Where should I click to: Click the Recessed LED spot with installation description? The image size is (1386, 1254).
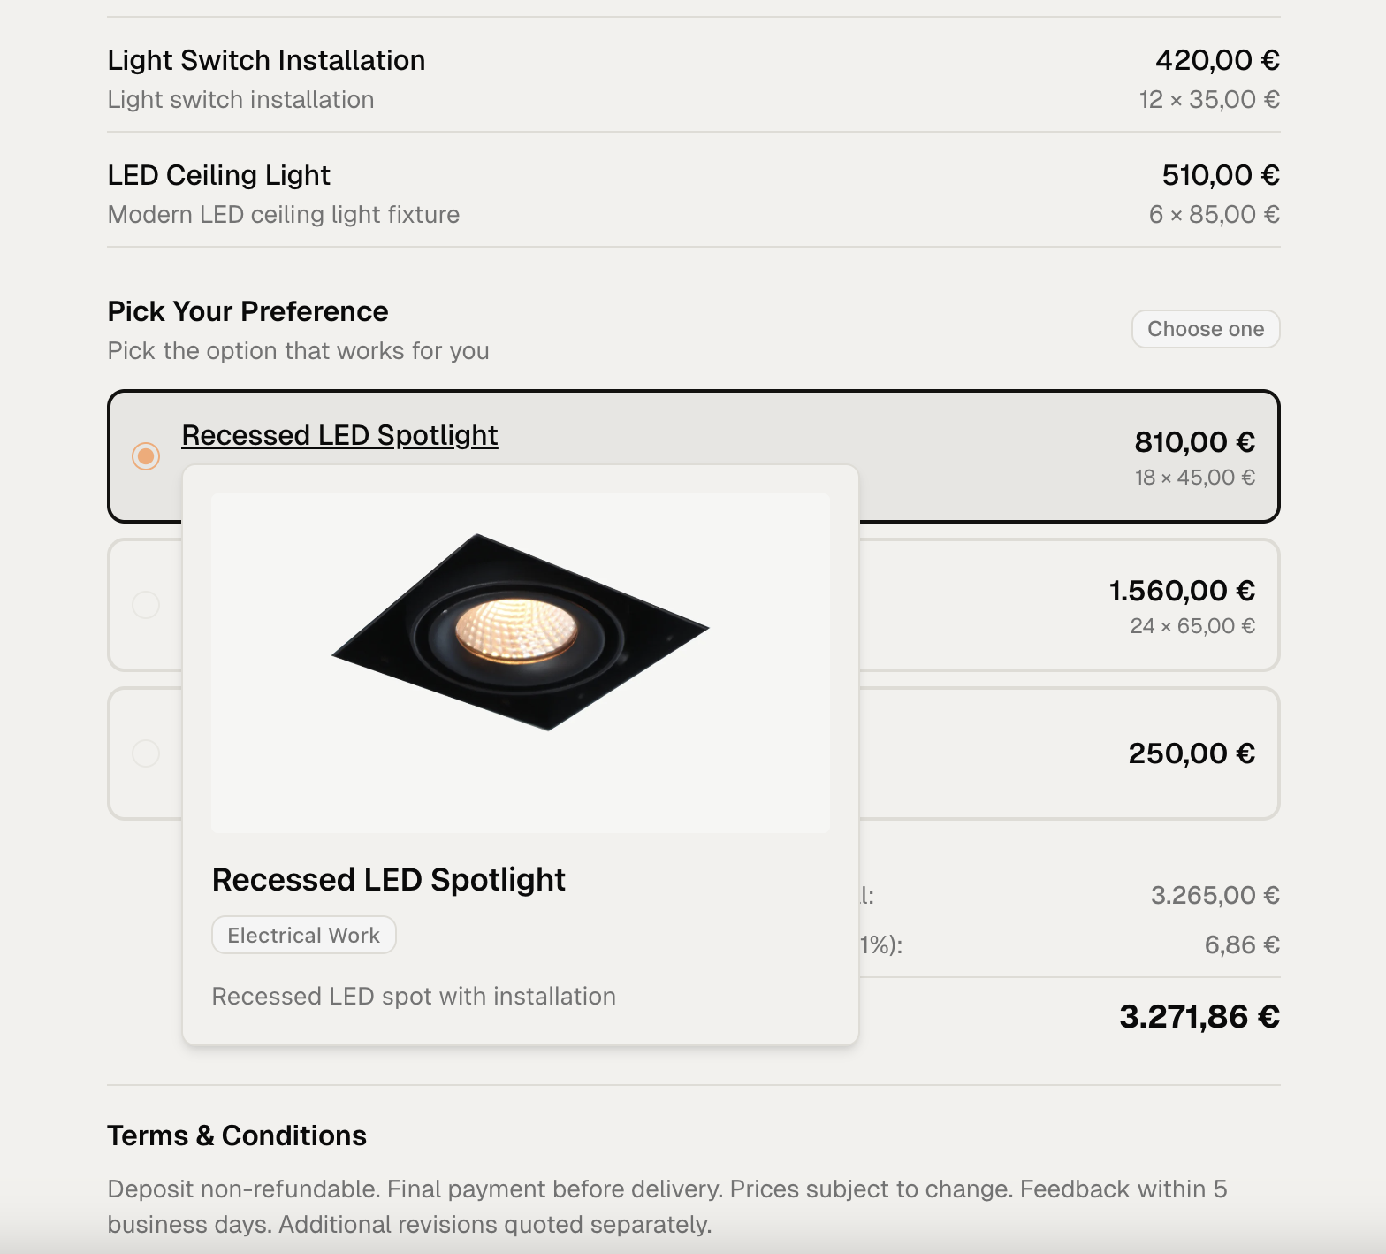tap(414, 997)
